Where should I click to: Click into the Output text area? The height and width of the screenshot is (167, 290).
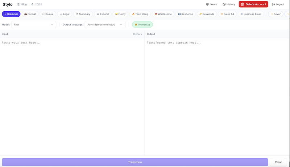[x=217, y=97]
